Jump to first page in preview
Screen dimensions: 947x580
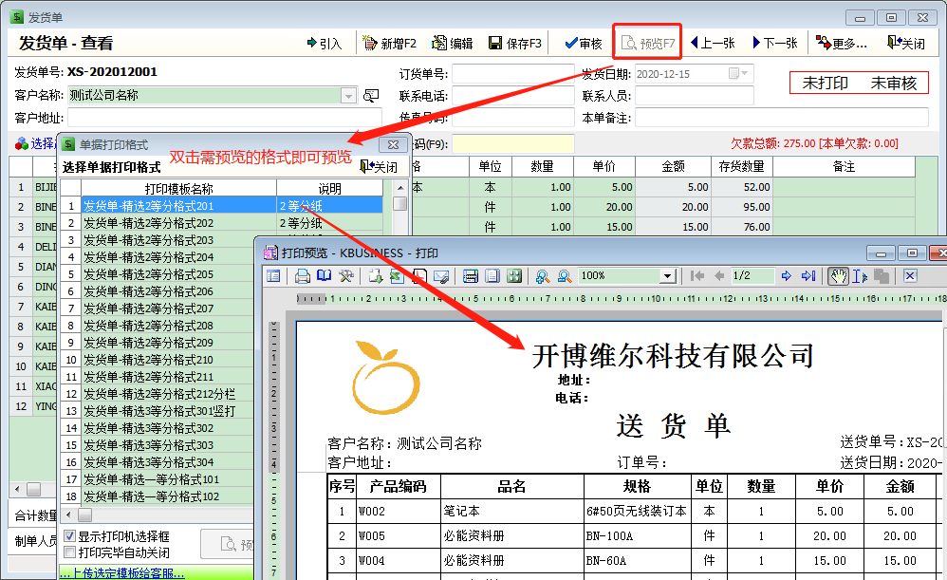[696, 276]
